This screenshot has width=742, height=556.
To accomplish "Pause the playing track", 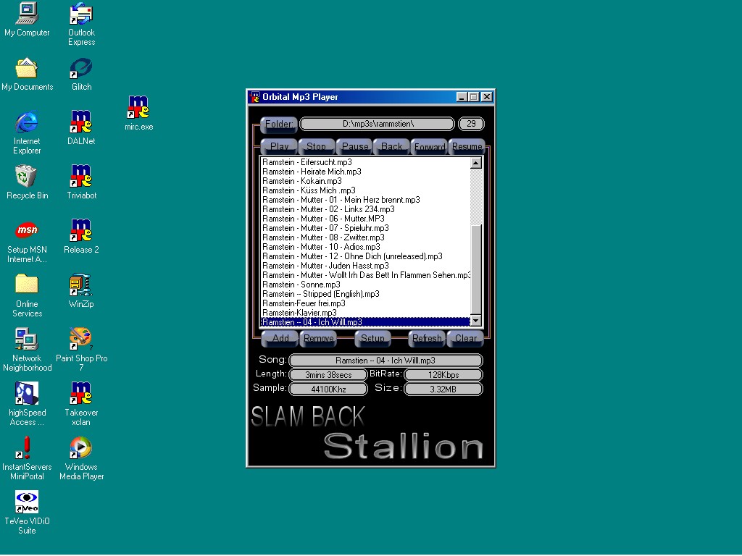I will pyautogui.click(x=355, y=146).
